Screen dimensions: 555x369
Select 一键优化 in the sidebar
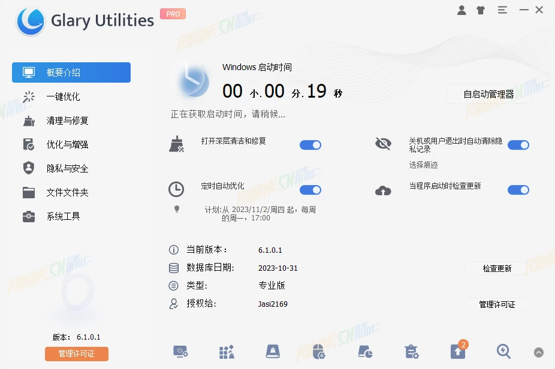63,96
